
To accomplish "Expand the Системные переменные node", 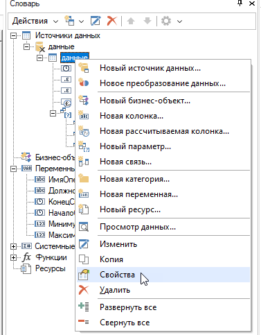I will (14, 246).
